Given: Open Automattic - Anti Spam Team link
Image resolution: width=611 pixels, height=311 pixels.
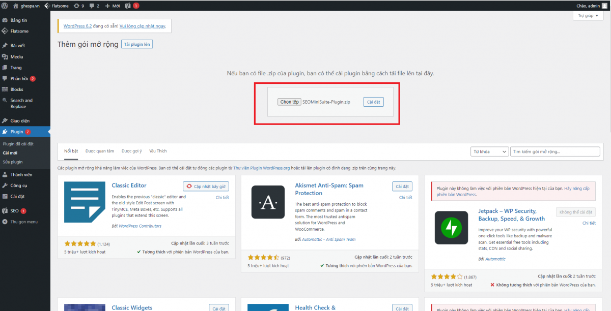Looking at the screenshot, I should [x=329, y=239].
